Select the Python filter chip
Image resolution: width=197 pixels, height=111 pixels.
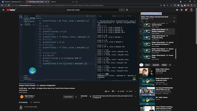pos(147,65)
